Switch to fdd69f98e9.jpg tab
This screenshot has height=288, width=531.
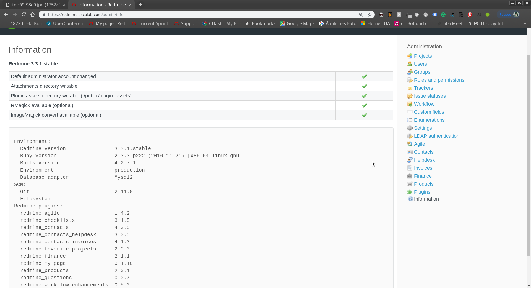(36, 5)
